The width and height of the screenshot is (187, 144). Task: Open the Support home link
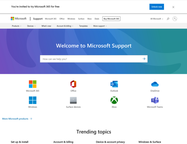38,19
